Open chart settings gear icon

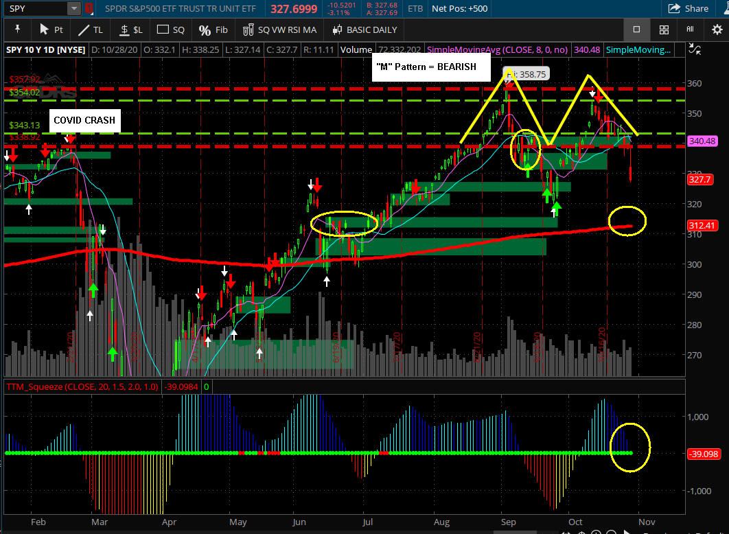click(716, 30)
